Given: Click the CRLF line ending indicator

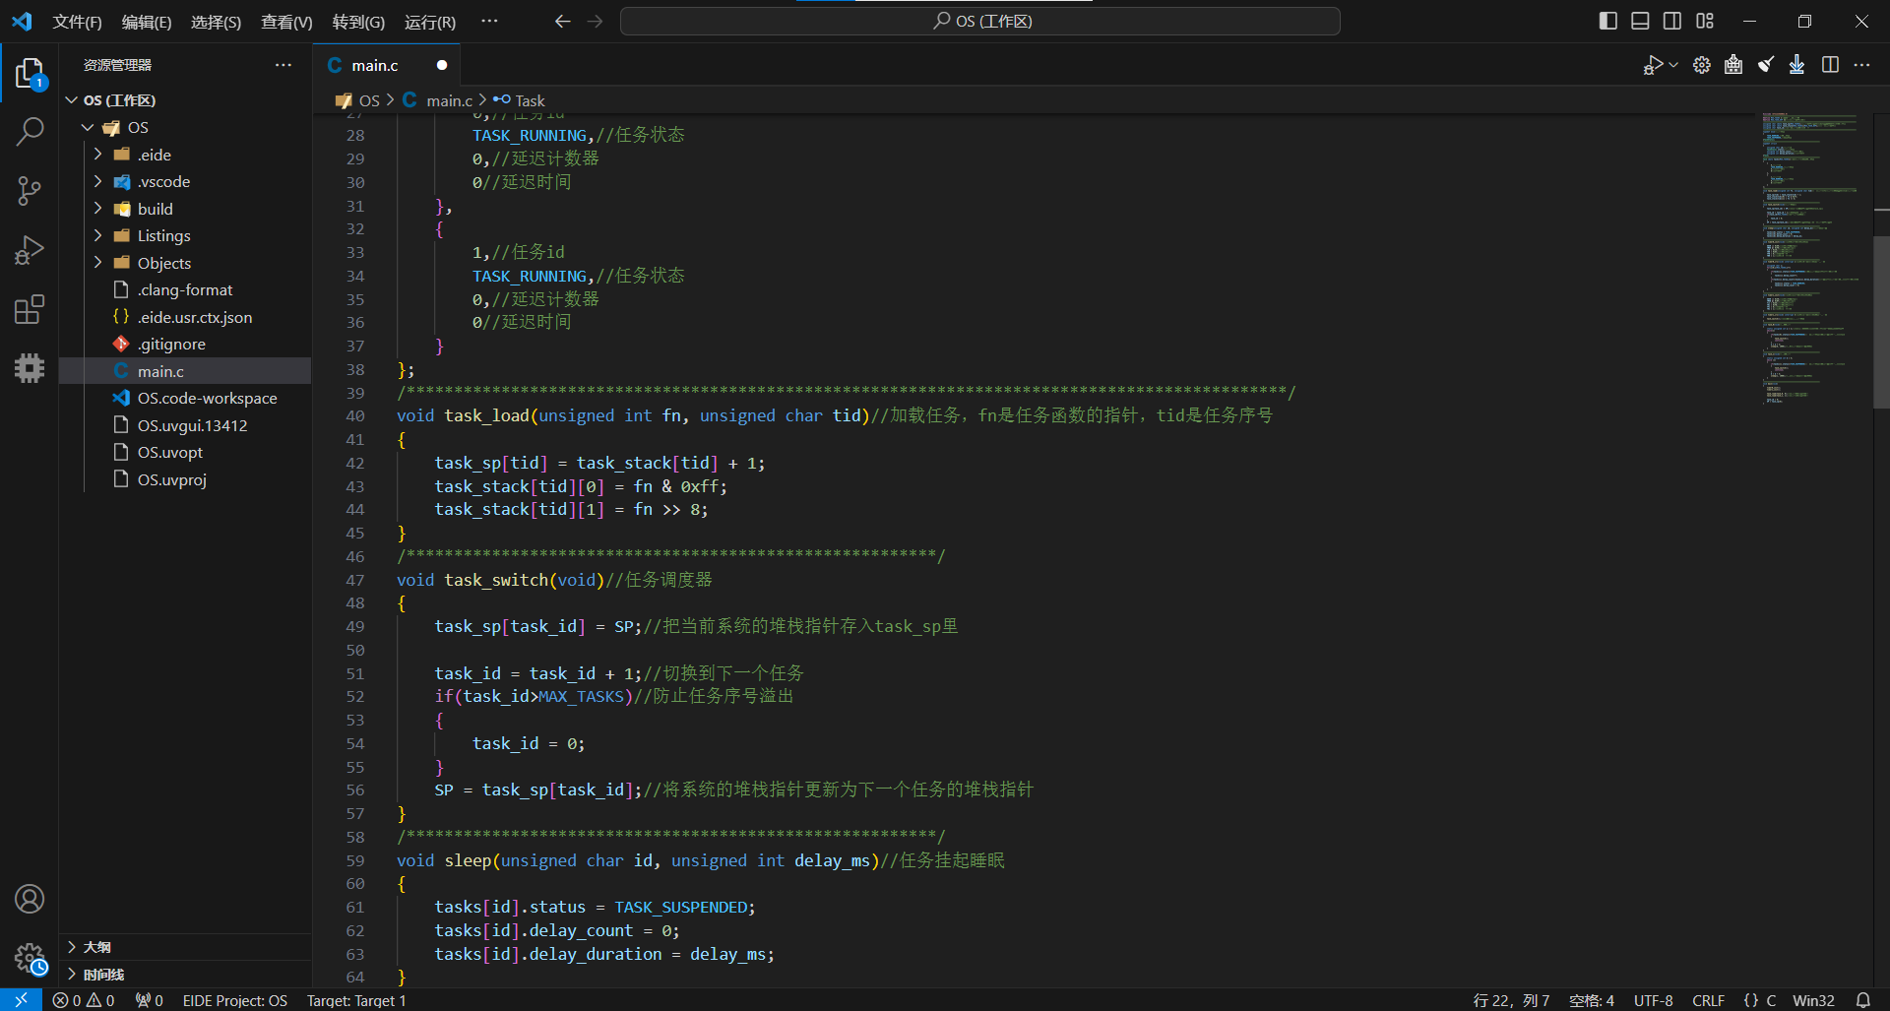Looking at the screenshot, I should coord(1708,1000).
